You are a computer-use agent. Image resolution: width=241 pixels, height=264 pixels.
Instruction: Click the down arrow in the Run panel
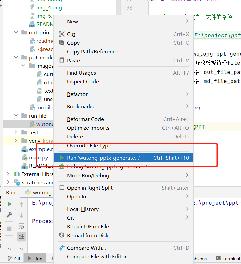coord(21,215)
